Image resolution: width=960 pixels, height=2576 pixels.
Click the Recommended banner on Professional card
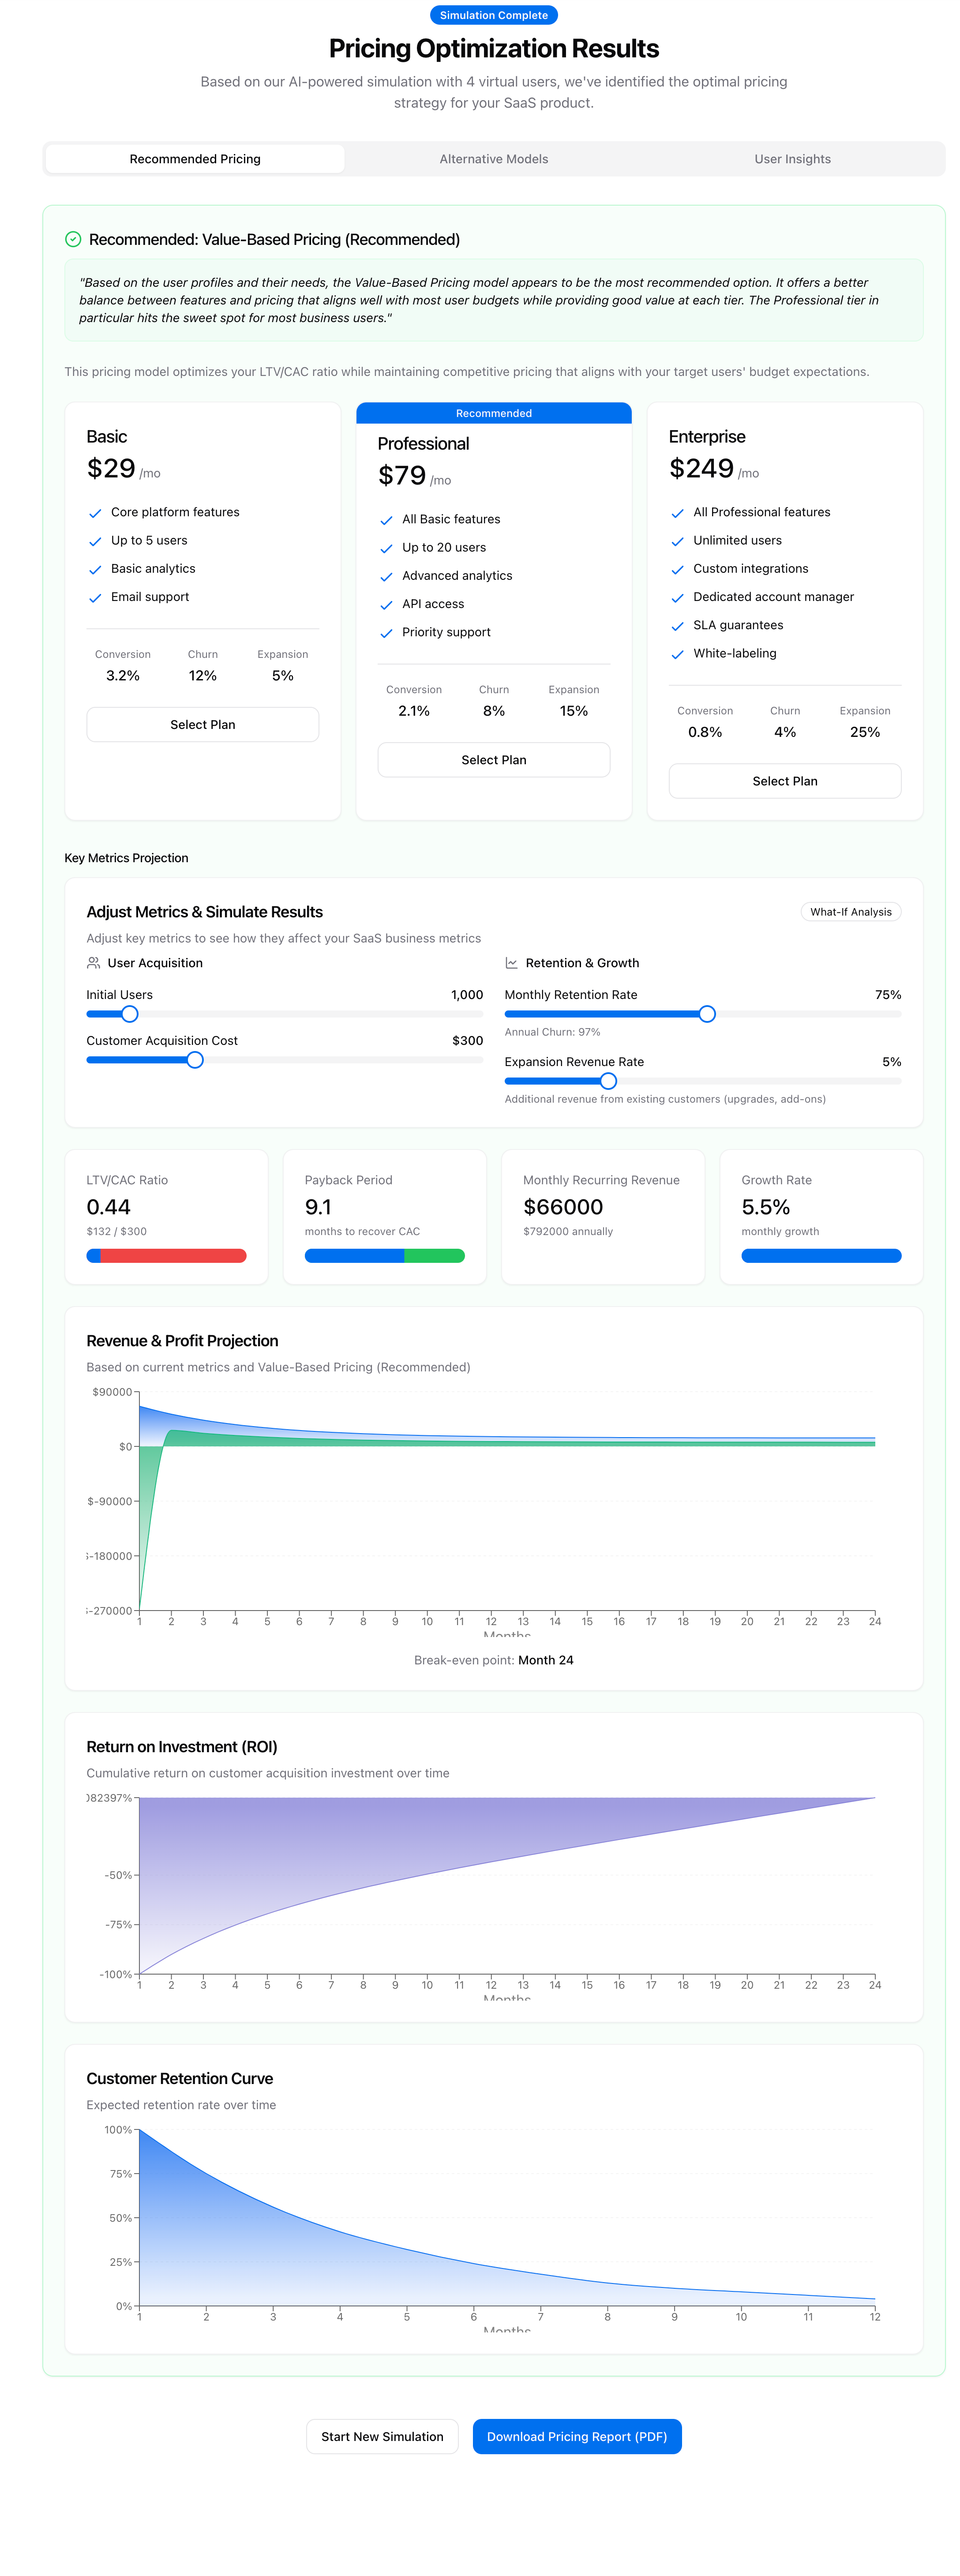click(494, 413)
